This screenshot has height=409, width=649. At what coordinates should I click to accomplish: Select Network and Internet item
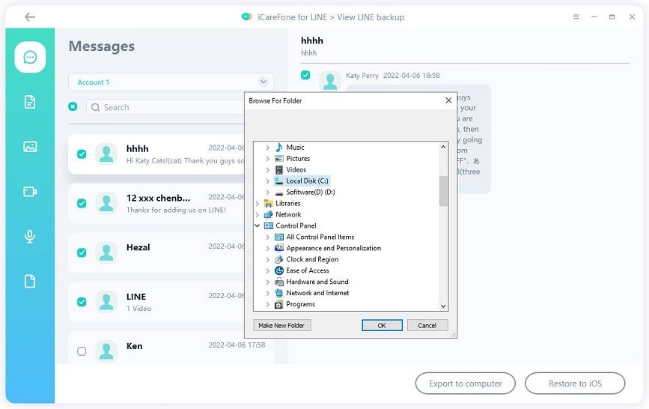pos(317,293)
